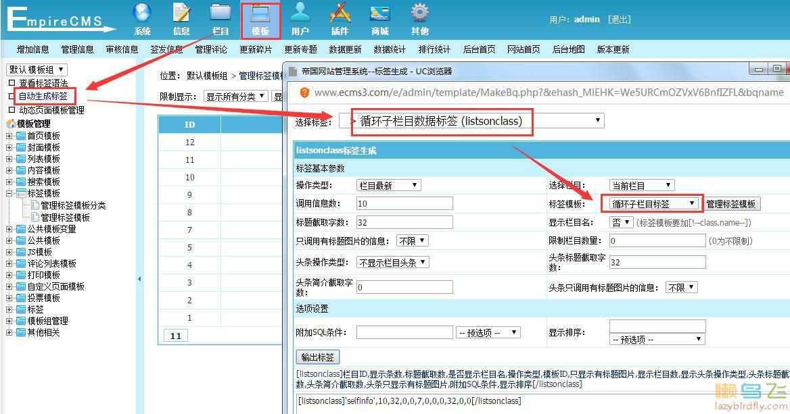The height and width of the screenshot is (414, 790).
Task: Click the 限制栏目数量 input field
Action: [x=657, y=240]
